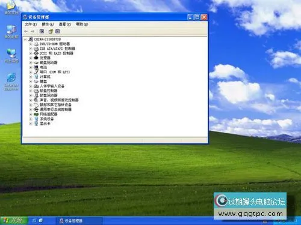Open the 操作 menu

click(x=48, y=24)
